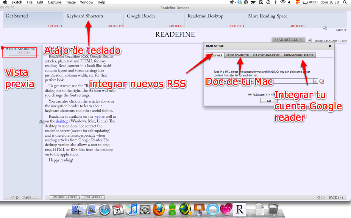The image size is (351, 218).
Task: Open Time Machine menu bar icon
Action: click(x=268, y=2)
